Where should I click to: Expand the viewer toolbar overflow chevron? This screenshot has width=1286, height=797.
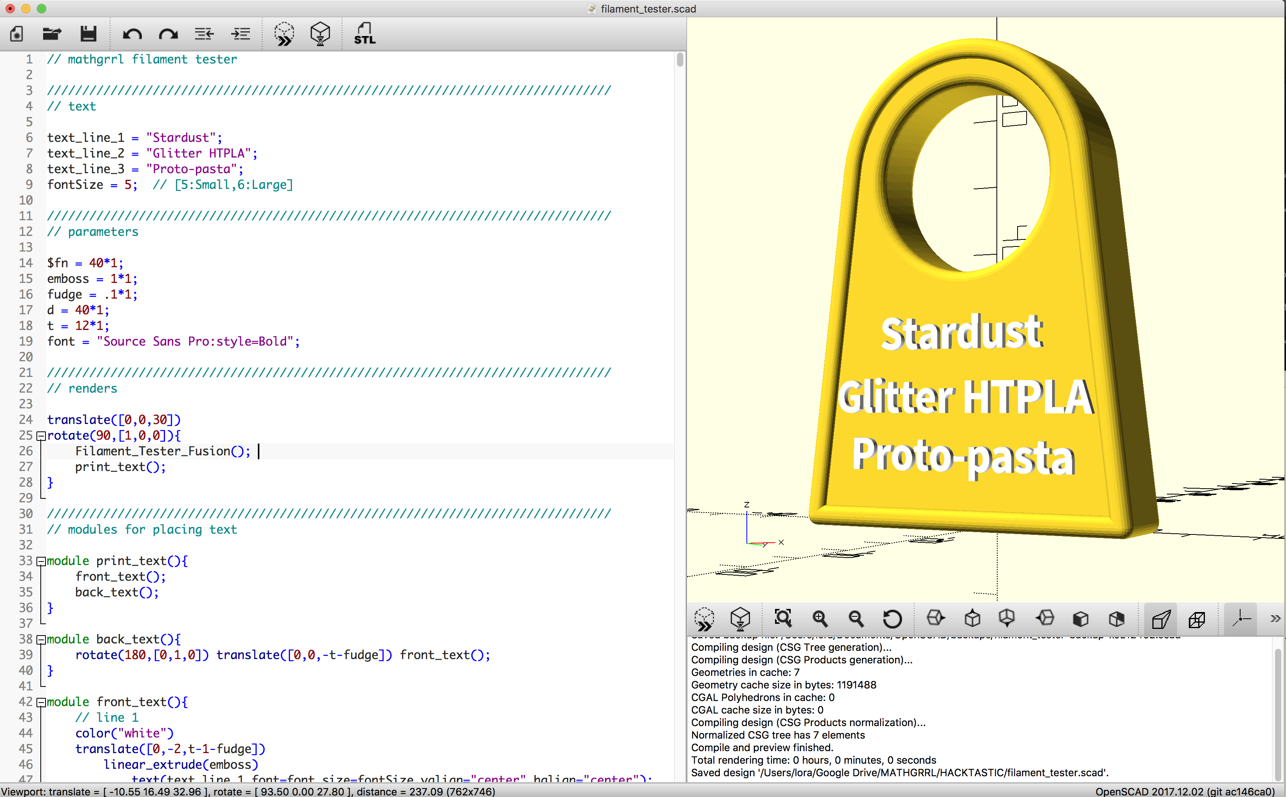(1275, 619)
